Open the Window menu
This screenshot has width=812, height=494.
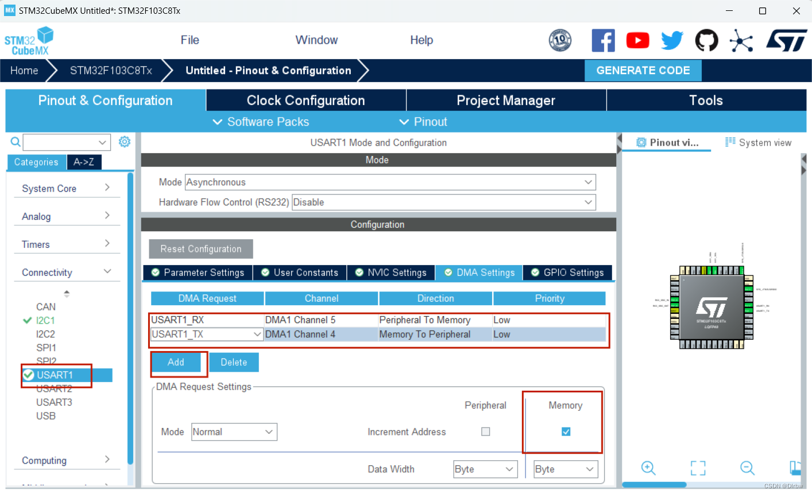click(316, 40)
